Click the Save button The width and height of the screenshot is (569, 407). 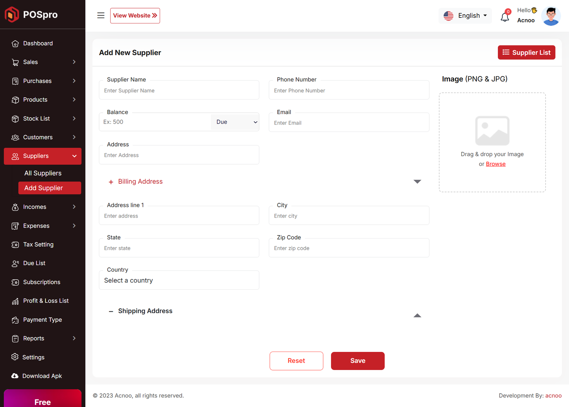pyautogui.click(x=357, y=361)
